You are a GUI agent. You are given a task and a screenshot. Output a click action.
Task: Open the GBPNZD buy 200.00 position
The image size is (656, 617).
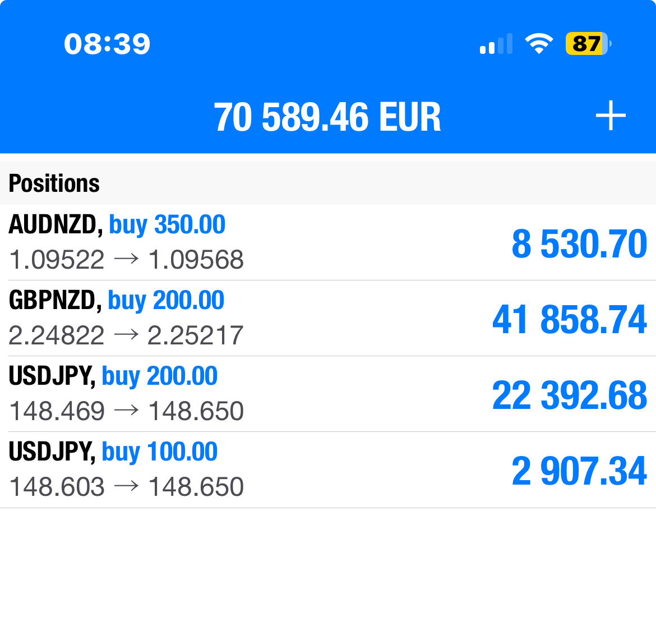click(328, 318)
